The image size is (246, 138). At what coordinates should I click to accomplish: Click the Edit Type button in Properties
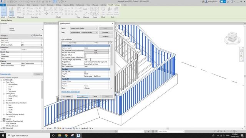38,35
